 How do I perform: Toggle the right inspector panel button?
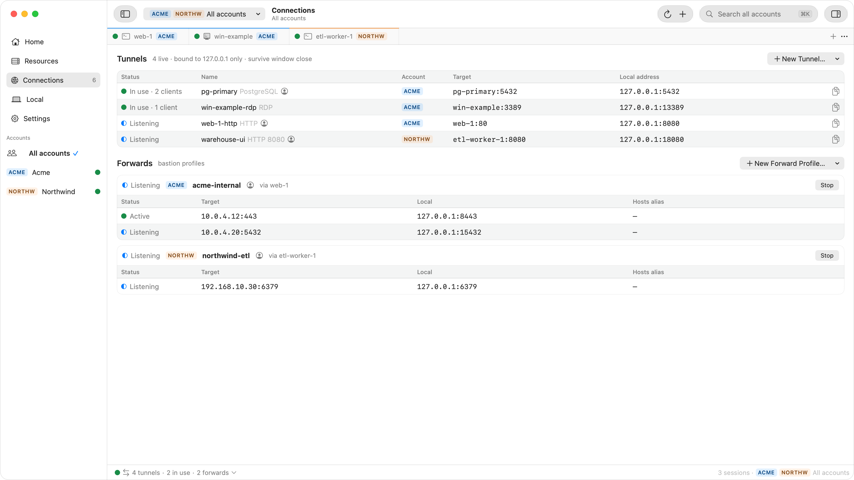coord(835,14)
